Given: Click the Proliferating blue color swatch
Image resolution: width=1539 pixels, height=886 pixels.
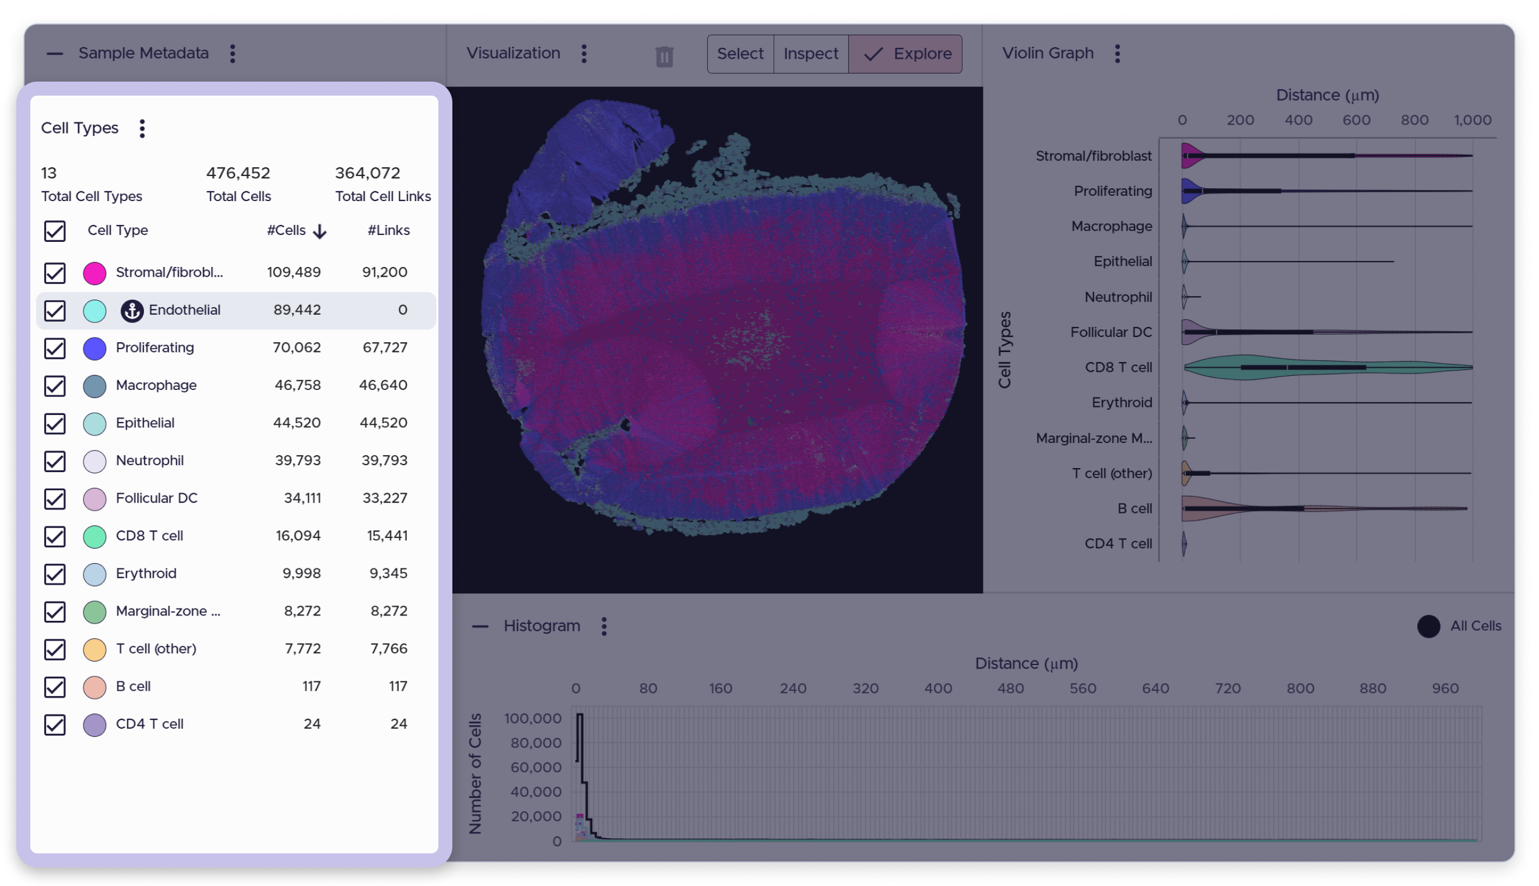Looking at the screenshot, I should tap(94, 348).
